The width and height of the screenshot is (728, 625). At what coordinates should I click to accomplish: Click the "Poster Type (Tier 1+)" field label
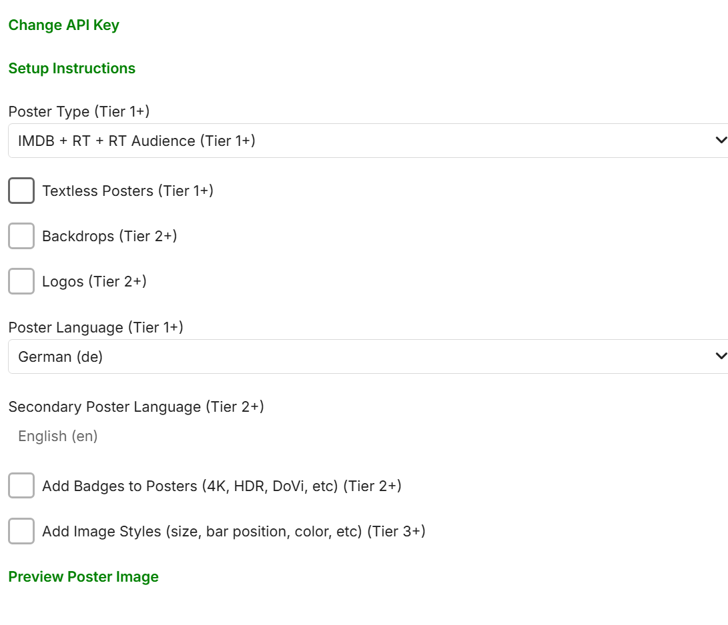[79, 111]
